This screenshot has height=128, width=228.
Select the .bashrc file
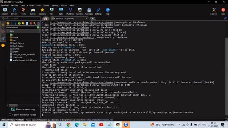click(x=14, y=49)
